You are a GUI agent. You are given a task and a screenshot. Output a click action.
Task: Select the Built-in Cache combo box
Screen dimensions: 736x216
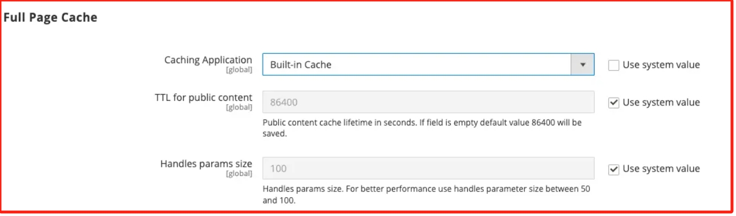tap(428, 64)
